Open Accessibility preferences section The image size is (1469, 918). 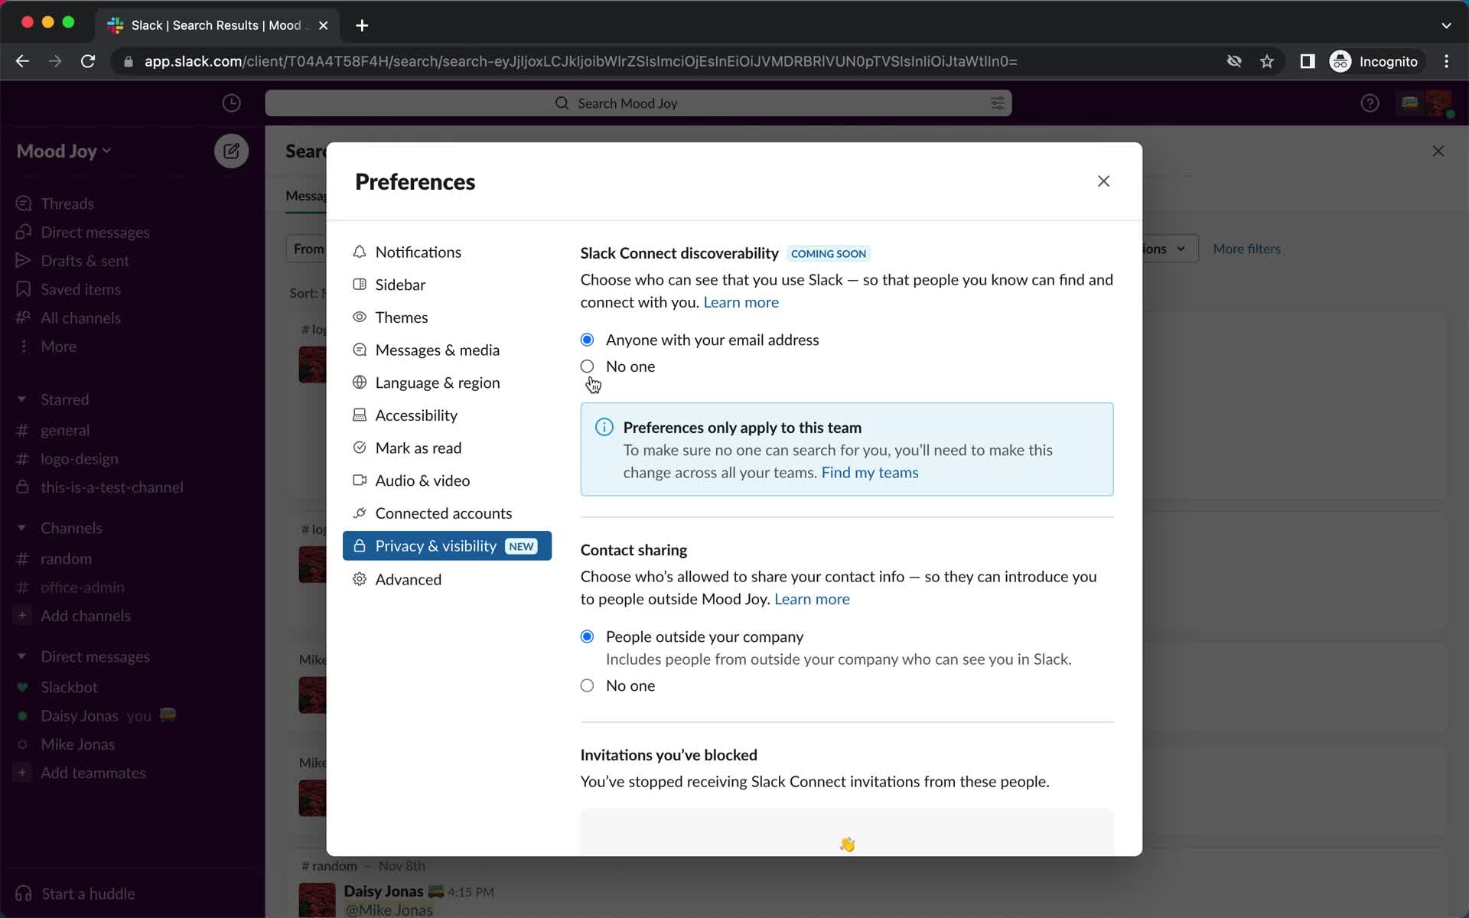415,415
